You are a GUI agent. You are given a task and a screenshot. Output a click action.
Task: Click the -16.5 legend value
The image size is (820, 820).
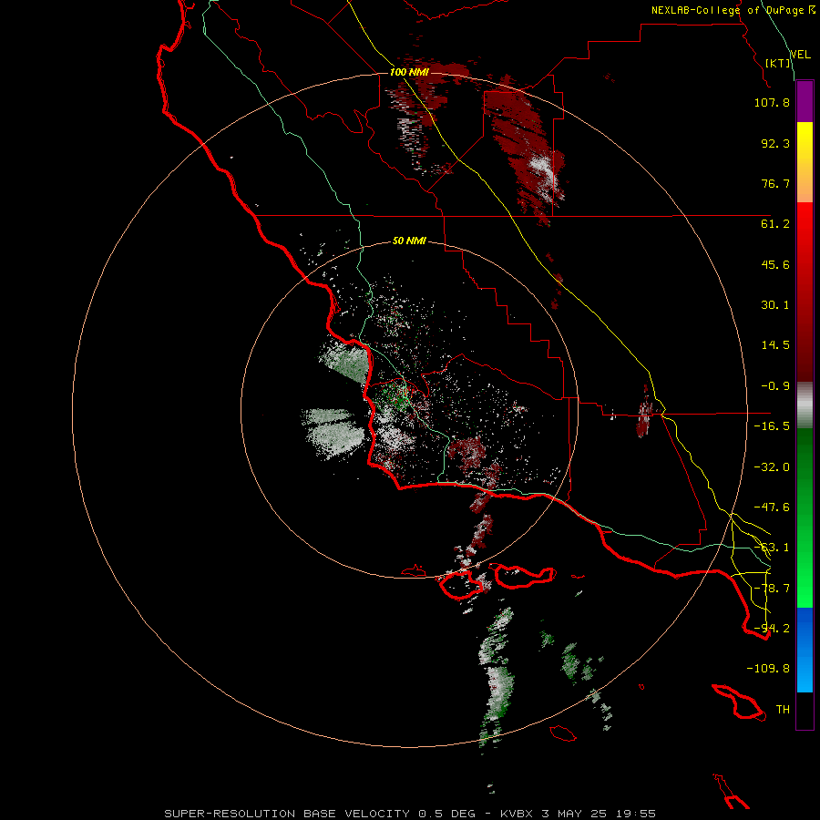pyautogui.click(x=772, y=426)
